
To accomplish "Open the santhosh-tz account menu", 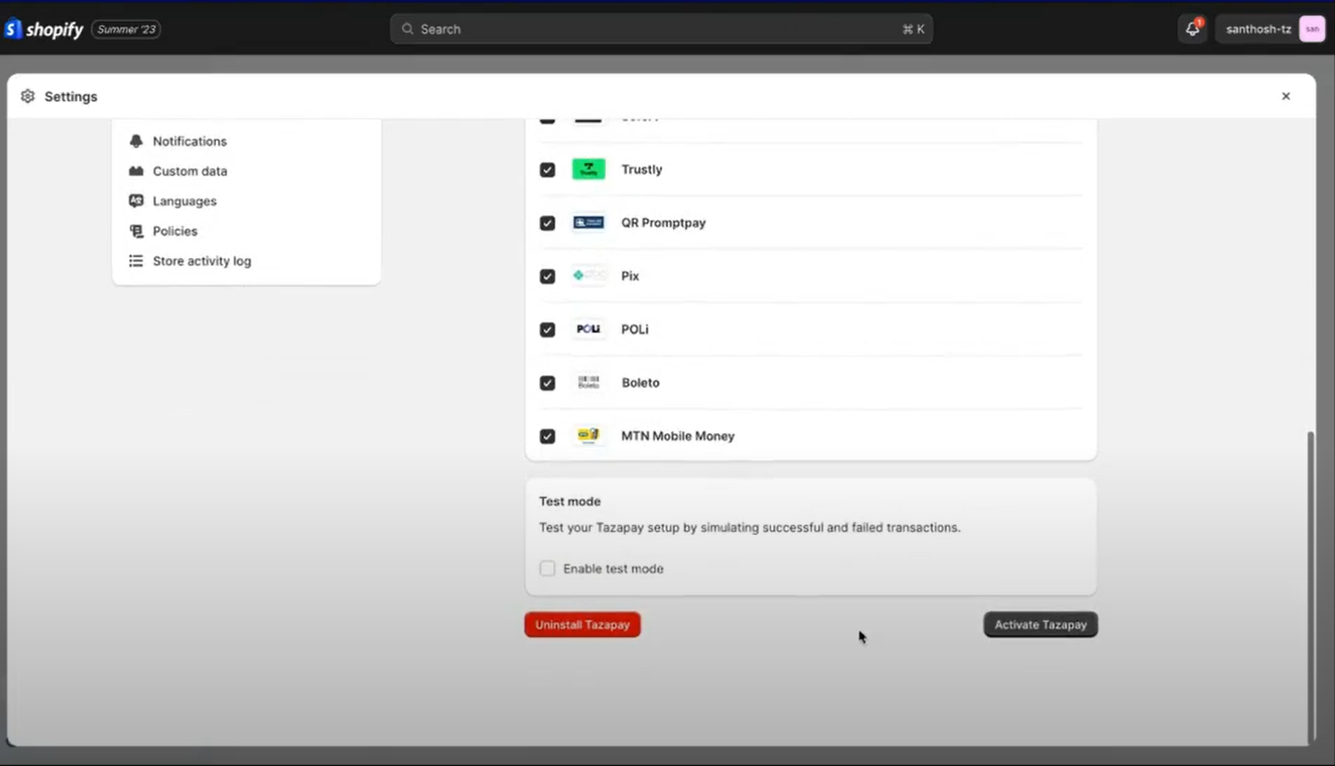I will [x=1270, y=29].
